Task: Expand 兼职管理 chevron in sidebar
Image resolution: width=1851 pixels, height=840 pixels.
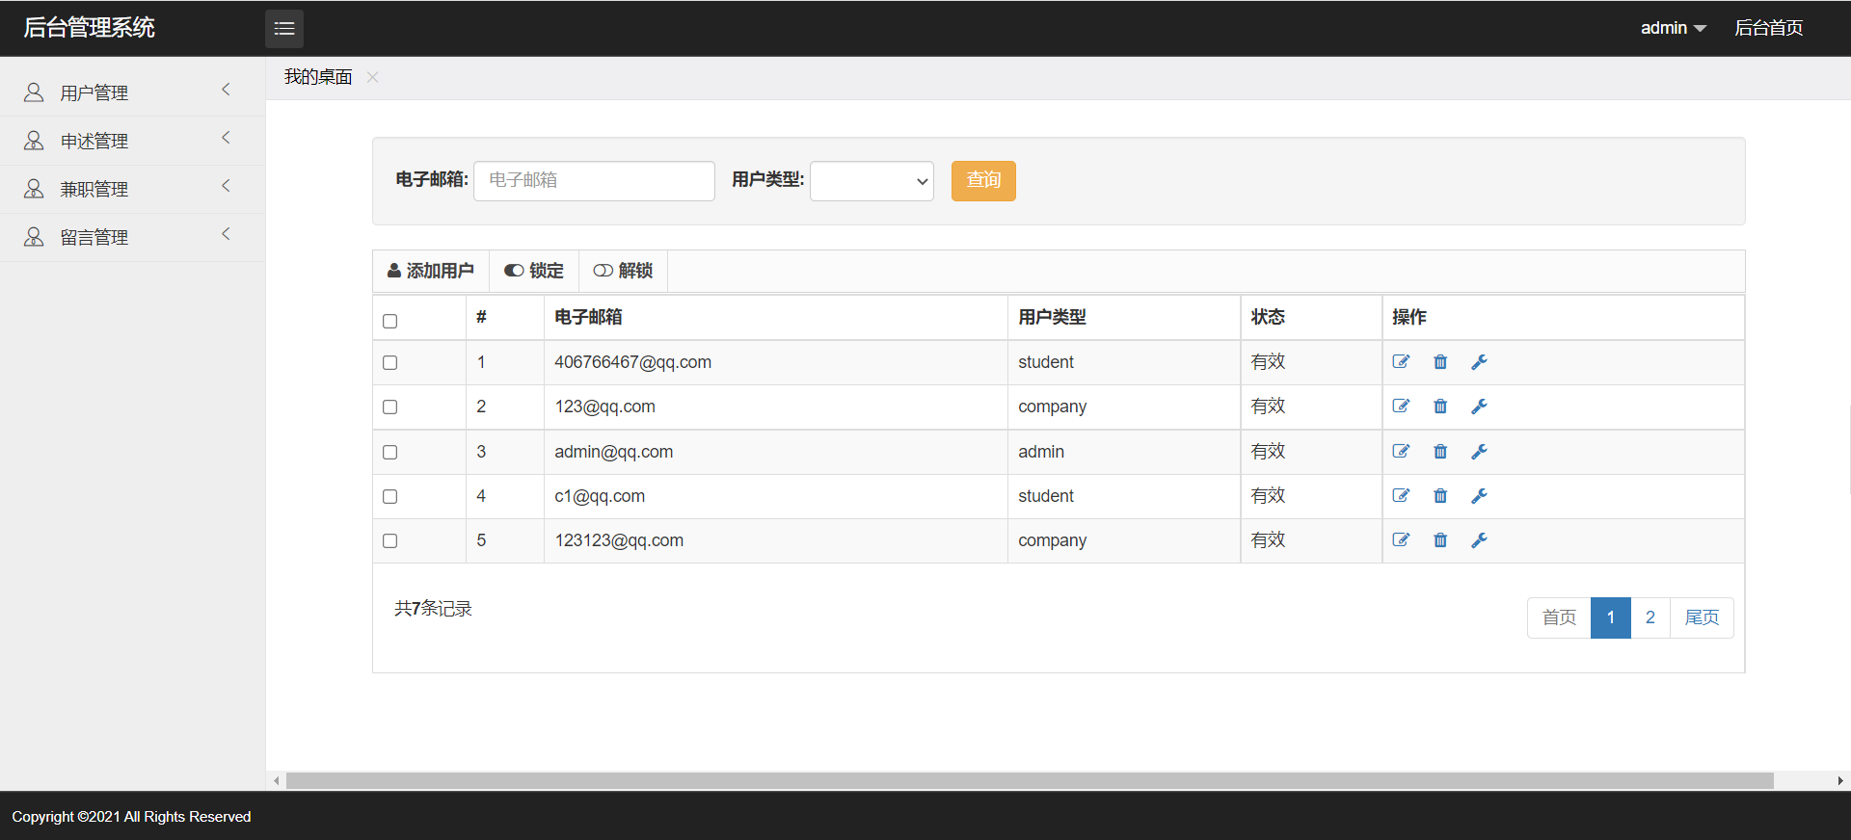Action: click(x=226, y=186)
